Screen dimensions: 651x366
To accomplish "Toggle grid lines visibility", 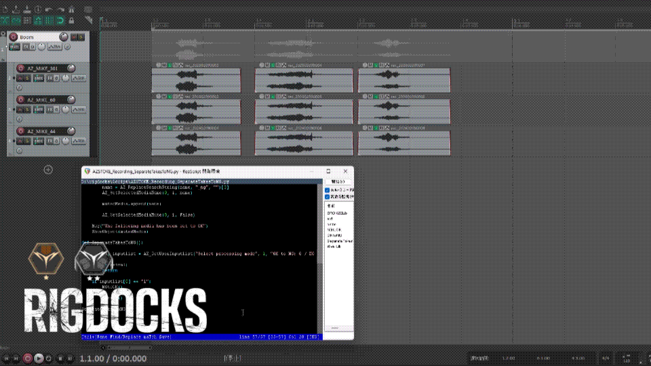I will click(x=49, y=20).
